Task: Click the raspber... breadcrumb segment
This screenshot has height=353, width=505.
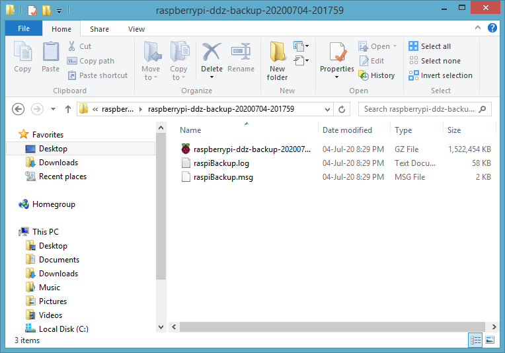Action: pyautogui.click(x=118, y=109)
